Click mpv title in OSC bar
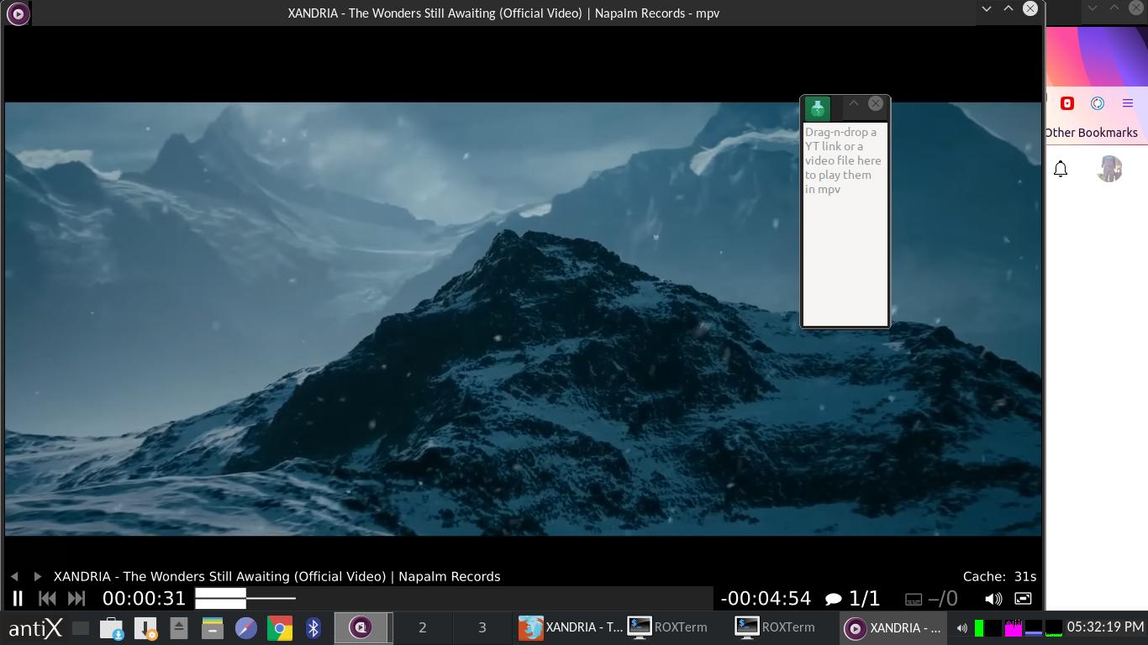The image size is (1148, 645). coord(277,576)
